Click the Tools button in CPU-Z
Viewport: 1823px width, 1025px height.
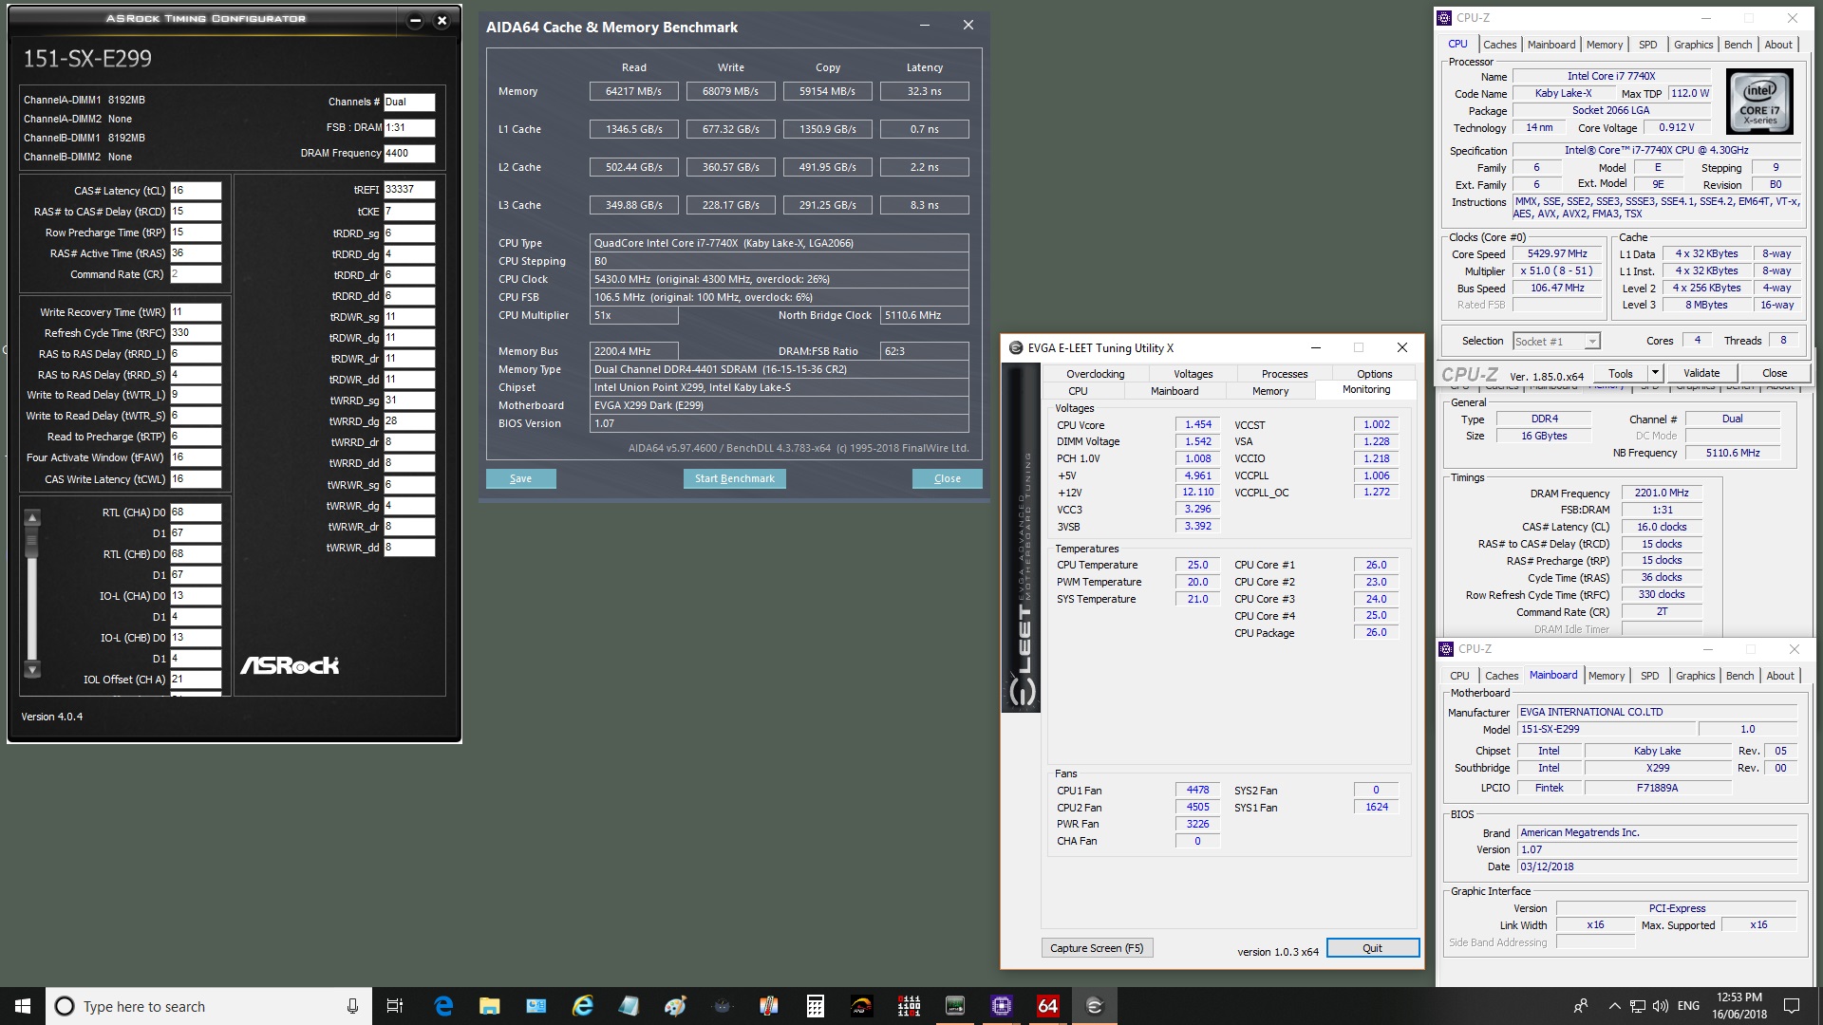pyautogui.click(x=1622, y=373)
